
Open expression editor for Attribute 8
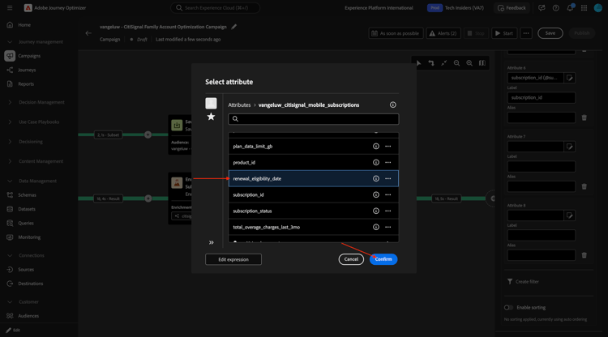pyautogui.click(x=570, y=215)
